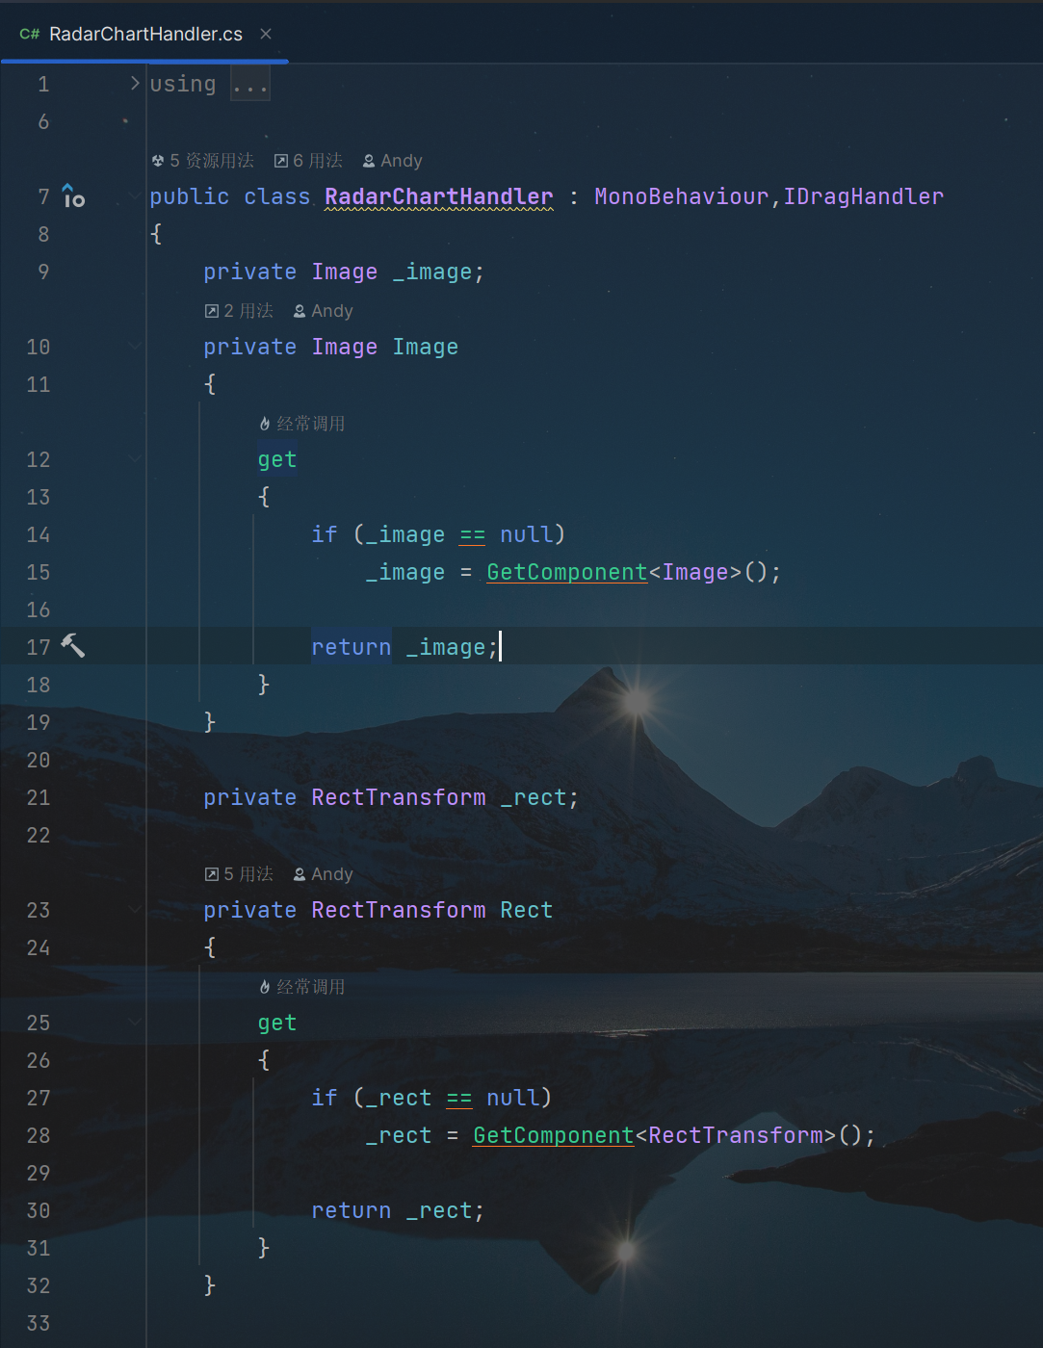
Task: Open '5 资源用法' asset usages lens
Action: (212, 161)
